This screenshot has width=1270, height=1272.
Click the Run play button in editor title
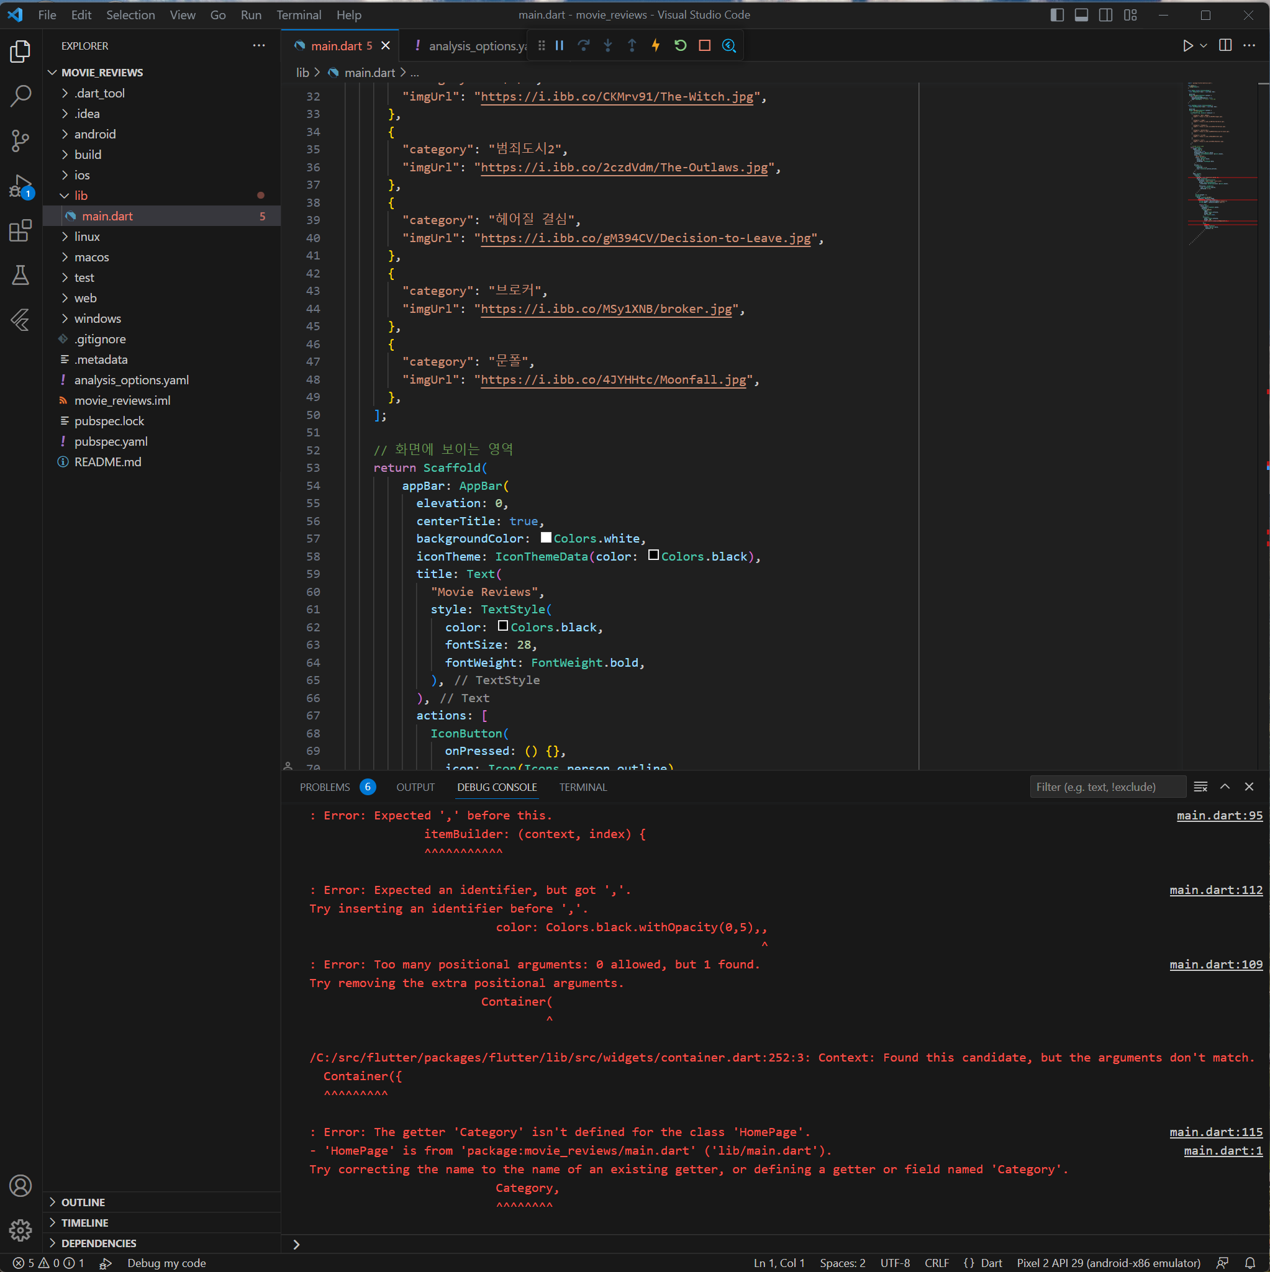[x=1187, y=45]
